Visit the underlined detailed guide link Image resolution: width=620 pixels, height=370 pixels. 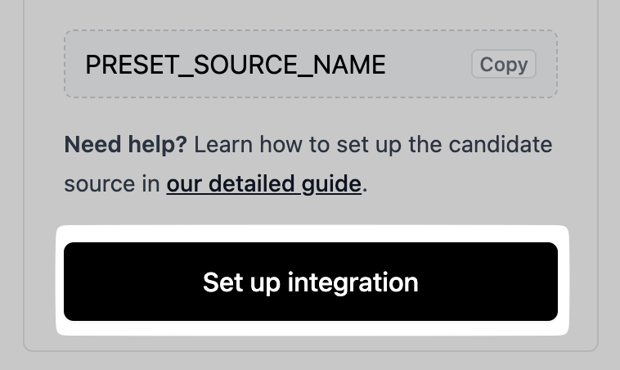point(263,183)
